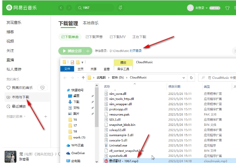The width and height of the screenshot is (236, 163).
Task: Add a new playlist with the plus icon
Action: click(x=46, y=116)
